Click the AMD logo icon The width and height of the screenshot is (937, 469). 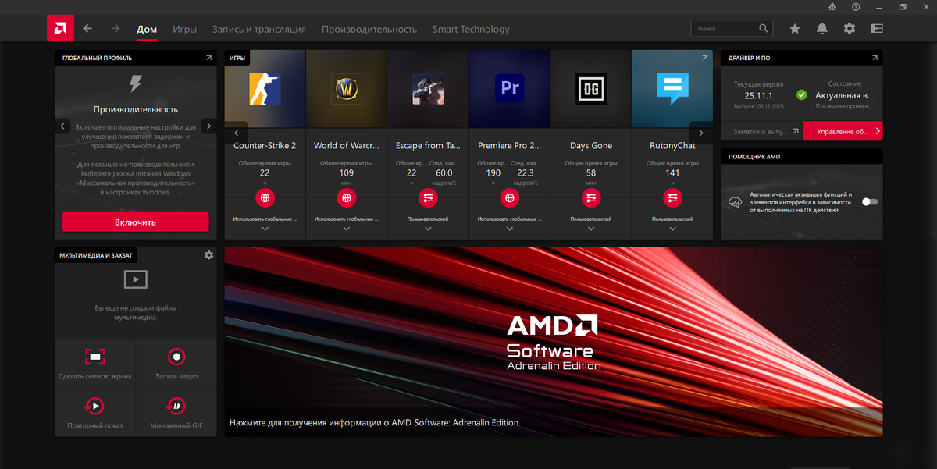[59, 29]
